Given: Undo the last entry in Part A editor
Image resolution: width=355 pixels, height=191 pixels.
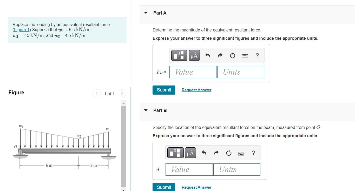Looking at the screenshot, I should coord(208,55).
